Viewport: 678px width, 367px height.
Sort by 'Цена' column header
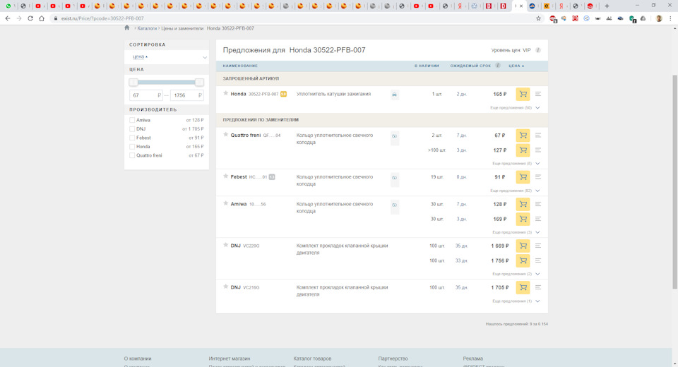tap(516, 66)
